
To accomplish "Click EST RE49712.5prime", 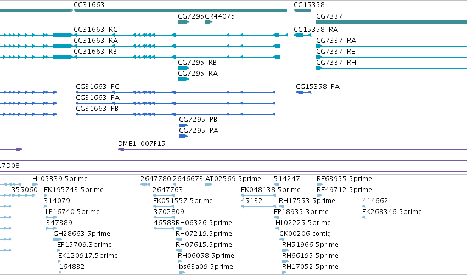I will (344, 190).
